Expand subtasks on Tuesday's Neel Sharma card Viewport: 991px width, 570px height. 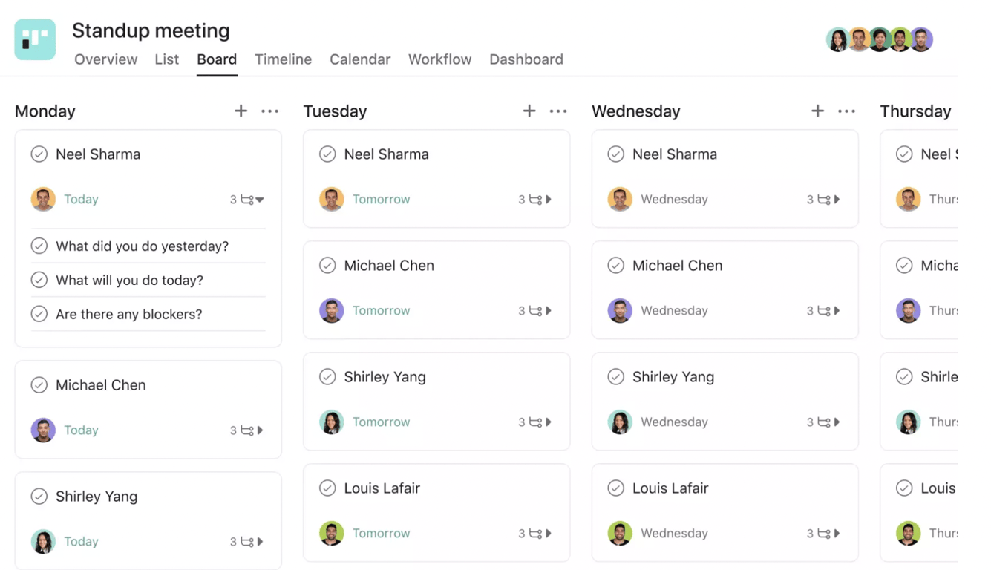[x=549, y=200]
